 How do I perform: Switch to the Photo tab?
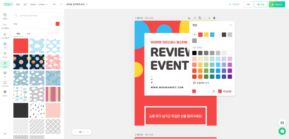coord(29,34)
